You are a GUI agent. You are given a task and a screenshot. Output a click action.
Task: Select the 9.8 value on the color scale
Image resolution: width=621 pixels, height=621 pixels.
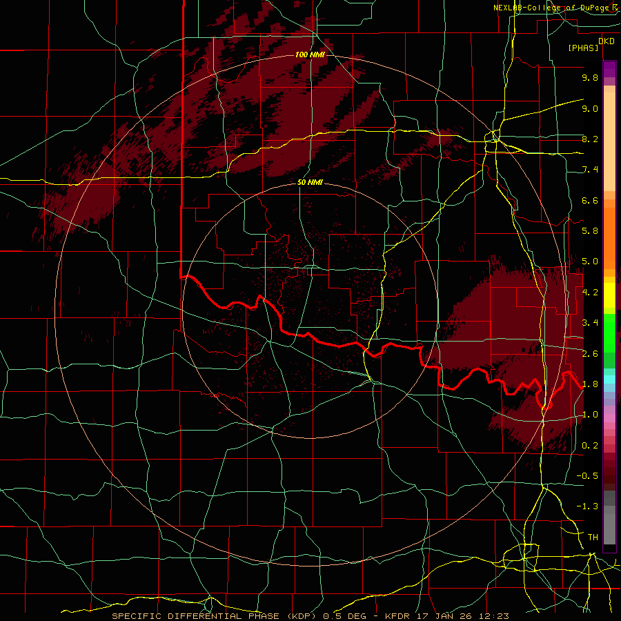pyautogui.click(x=590, y=77)
